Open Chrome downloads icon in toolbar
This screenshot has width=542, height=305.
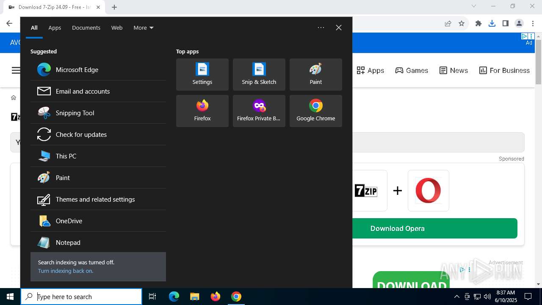pyautogui.click(x=492, y=23)
